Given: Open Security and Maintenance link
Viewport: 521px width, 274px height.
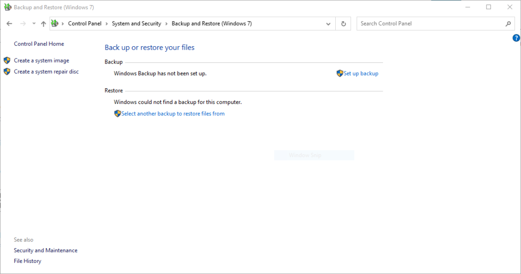Looking at the screenshot, I should click(x=45, y=251).
